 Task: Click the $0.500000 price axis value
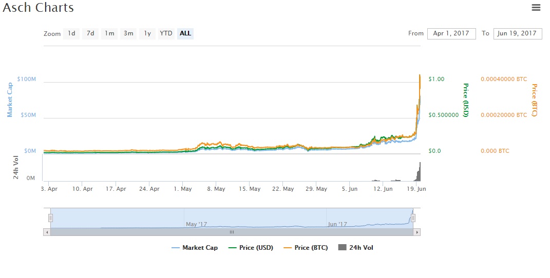444,115
